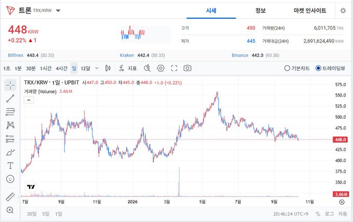Toggle 로그 logarithmic scale
The image size is (353, 222).
(x=329, y=214)
